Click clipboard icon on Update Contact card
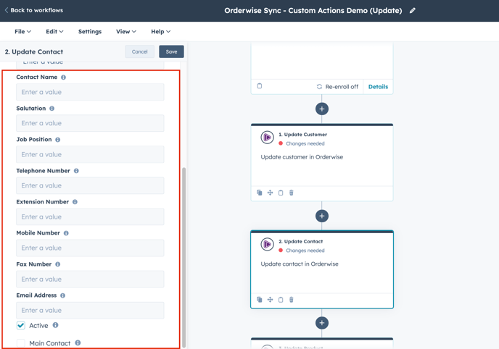Viewport: 499px width, 349px height. click(x=281, y=300)
